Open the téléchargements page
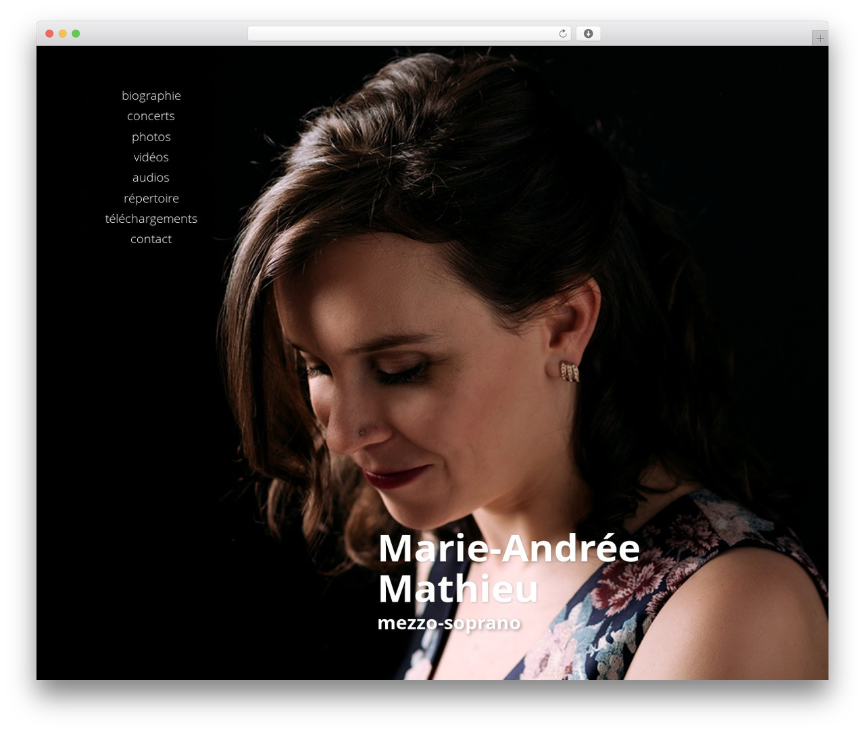865x732 pixels. click(151, 219)
